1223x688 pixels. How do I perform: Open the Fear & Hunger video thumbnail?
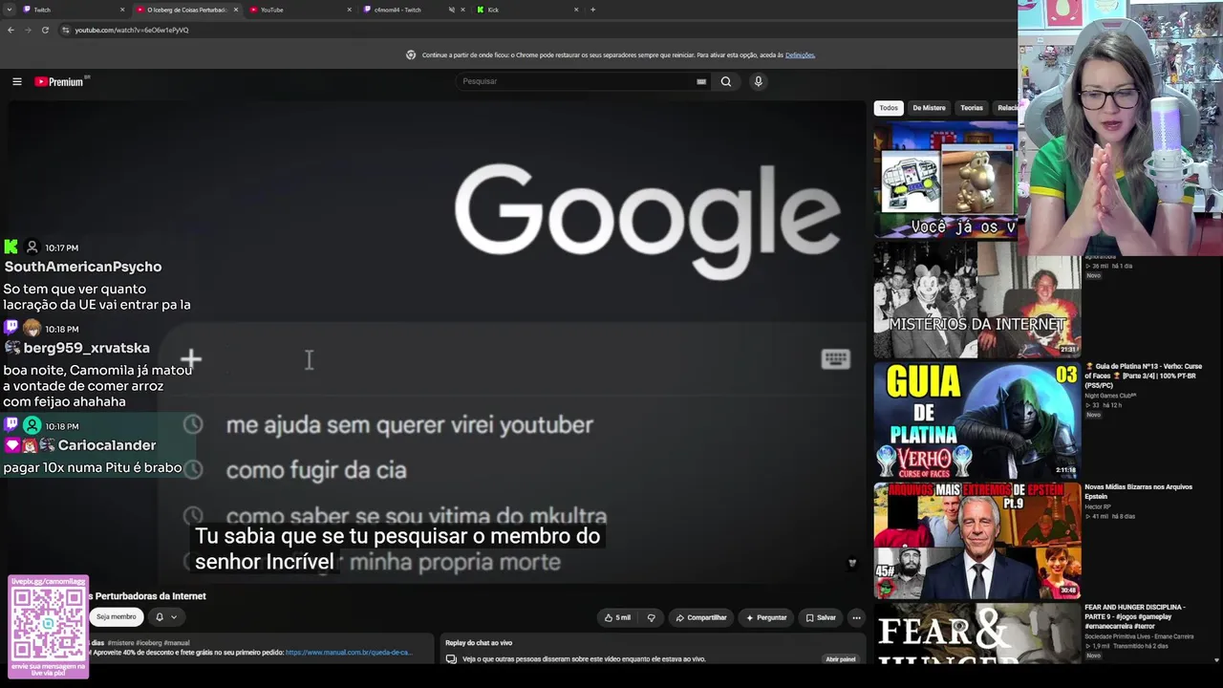pos(976,633)
